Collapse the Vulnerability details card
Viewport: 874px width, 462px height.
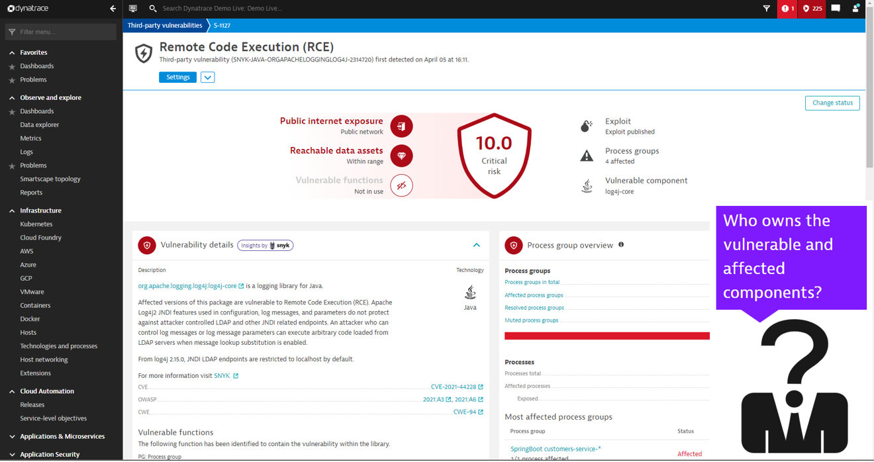tap(476, 245)
